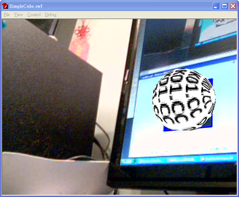Open the File menu
This screenshot has height=197, width=239.
click(7, 15)
